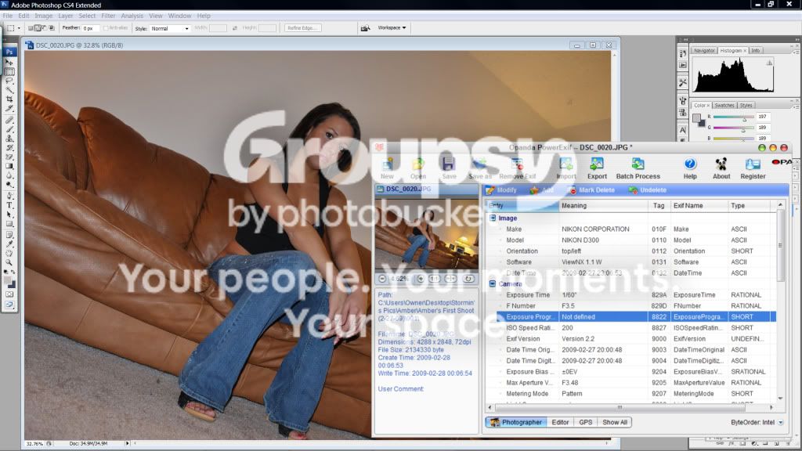The image size is (802, 451).
Task: Zoom out the PowerExif preview thumbnail
Action: (x=382, y=279)
